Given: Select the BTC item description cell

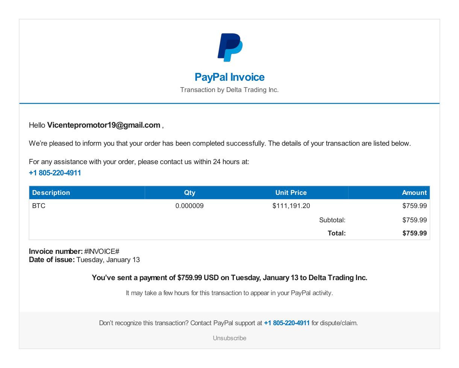Looking at the screenshot, I should click(39, 206).
